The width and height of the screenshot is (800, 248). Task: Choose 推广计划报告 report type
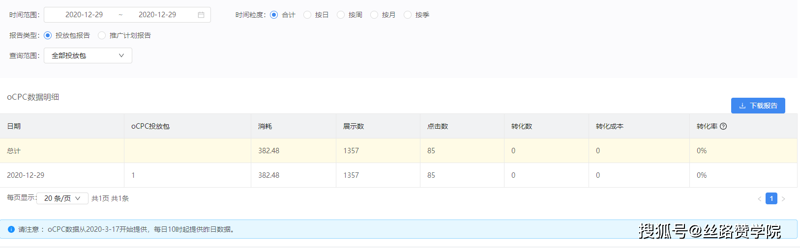click(x=102, y=35)
